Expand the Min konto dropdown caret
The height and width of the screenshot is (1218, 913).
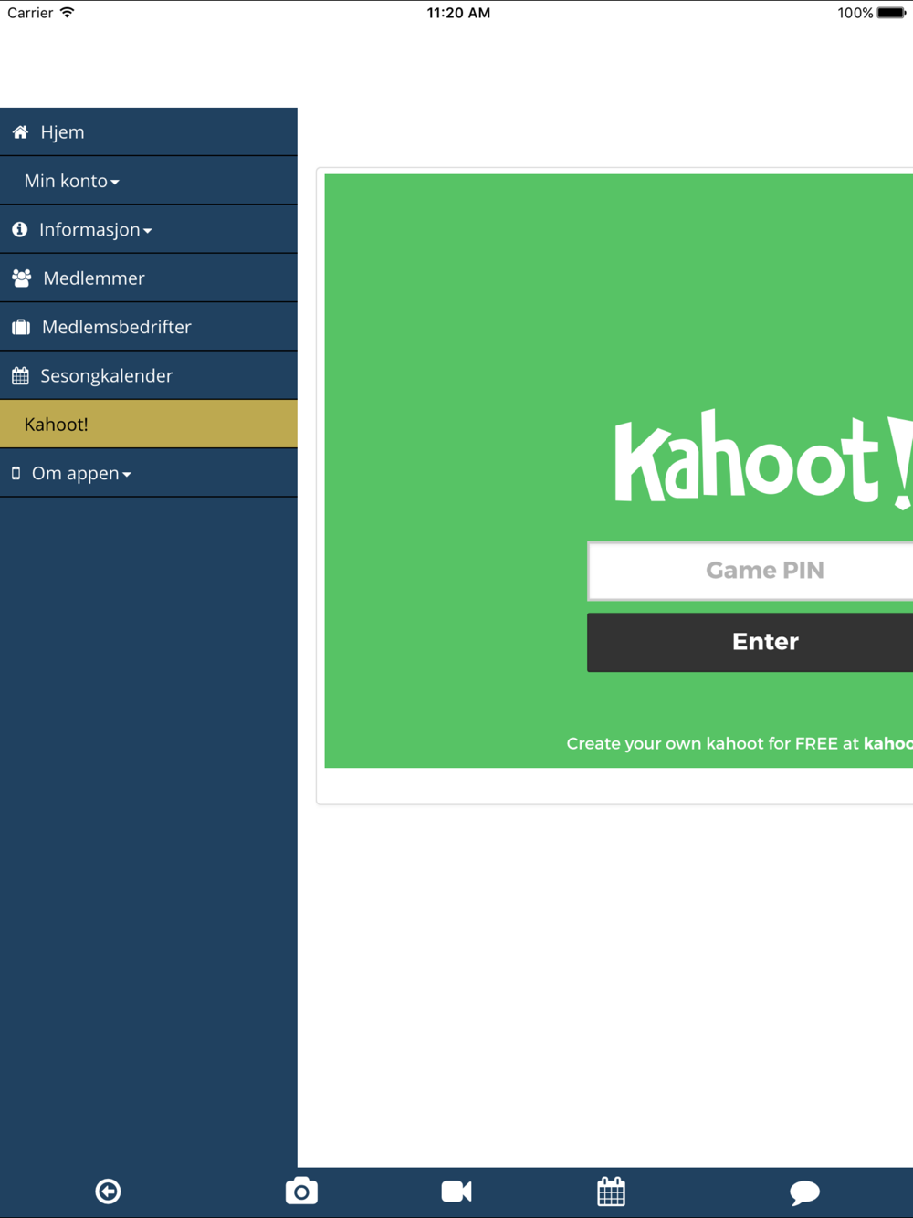pos(115,183)
